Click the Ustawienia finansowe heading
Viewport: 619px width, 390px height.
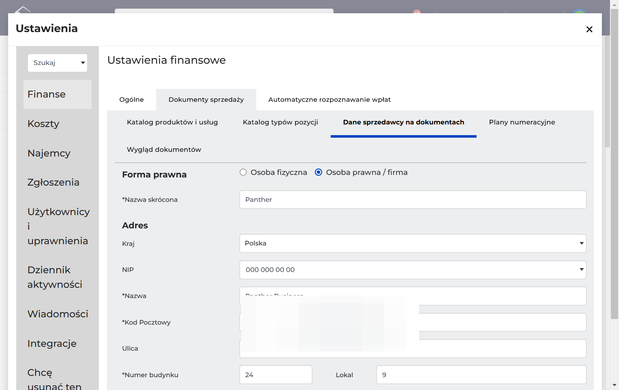pyautogui.click(x=166, y=60)
